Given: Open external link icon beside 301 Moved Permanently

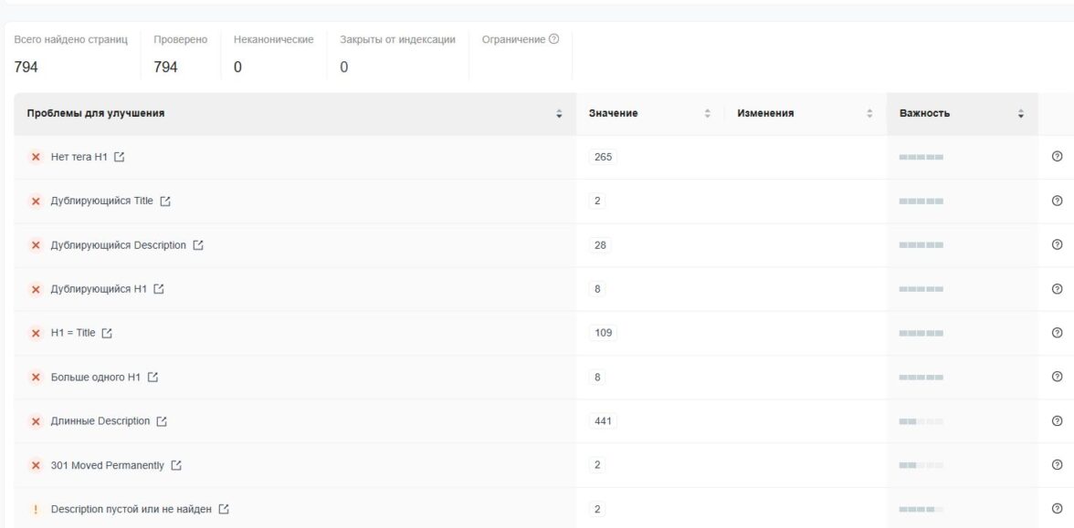Looking at the screenshot, I should 176,465.
